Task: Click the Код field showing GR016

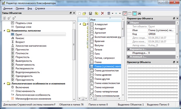Action: pyautogui.click(x=162, y=34)
